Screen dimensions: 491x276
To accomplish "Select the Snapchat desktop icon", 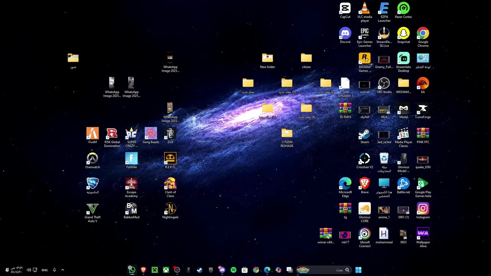I will (x=404, y=36).
